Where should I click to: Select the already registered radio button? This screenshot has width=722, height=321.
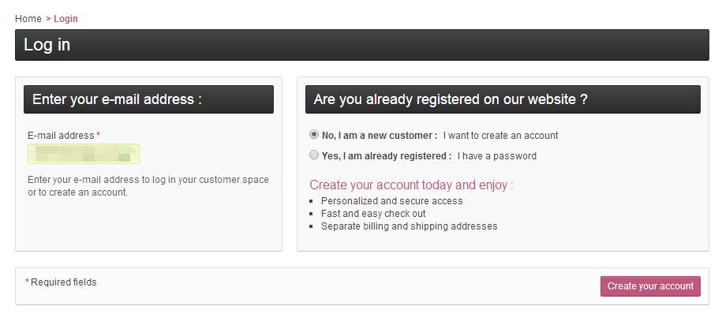coord(314,155)
